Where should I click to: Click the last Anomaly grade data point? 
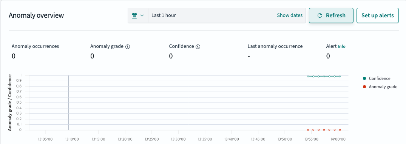click(340, 130)
